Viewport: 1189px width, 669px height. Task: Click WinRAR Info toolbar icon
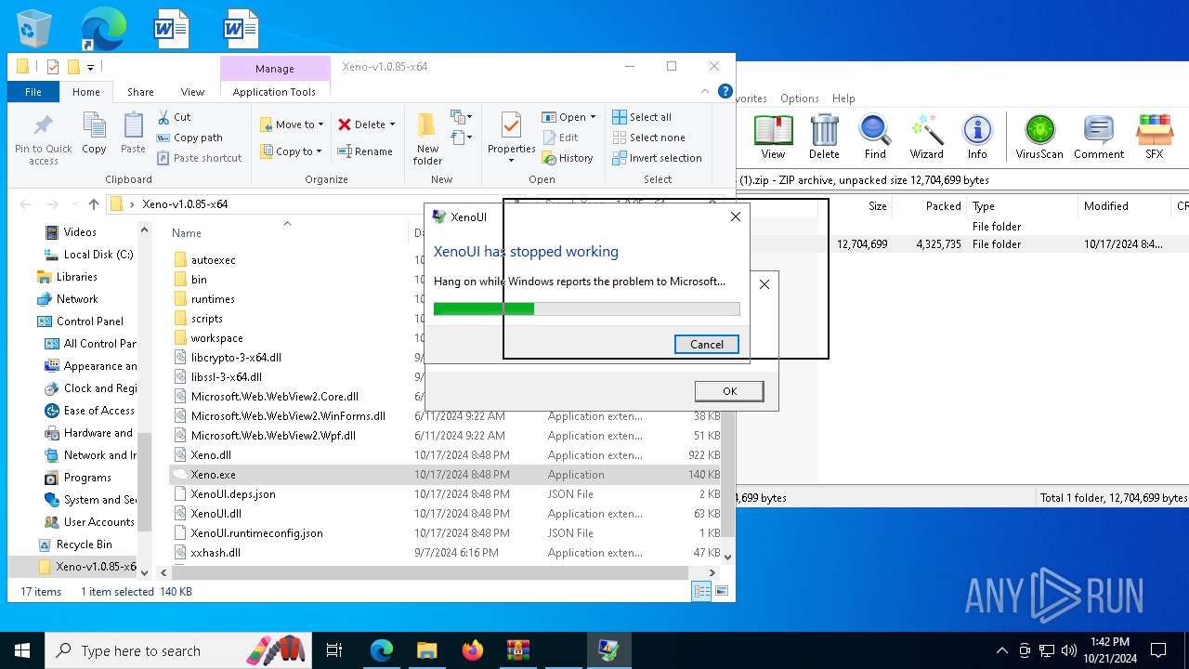[x=977, y=138]
